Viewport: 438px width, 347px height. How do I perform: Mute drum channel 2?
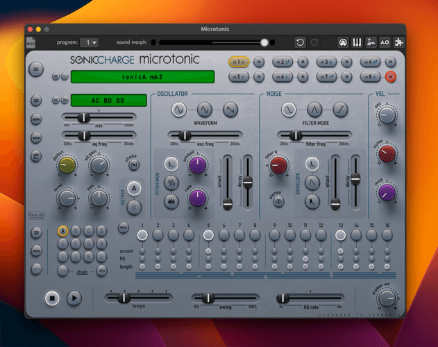[x=302, y=62]
